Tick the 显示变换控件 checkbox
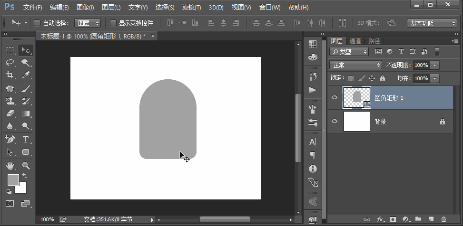 tap(113, 23)
